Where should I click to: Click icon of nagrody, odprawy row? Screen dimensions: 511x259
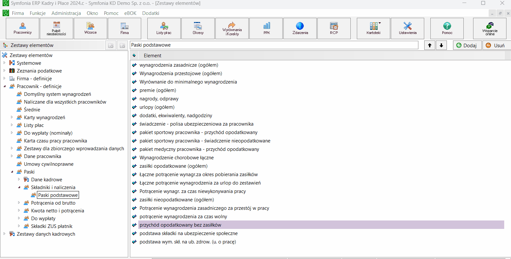click(x=134, y=99)
